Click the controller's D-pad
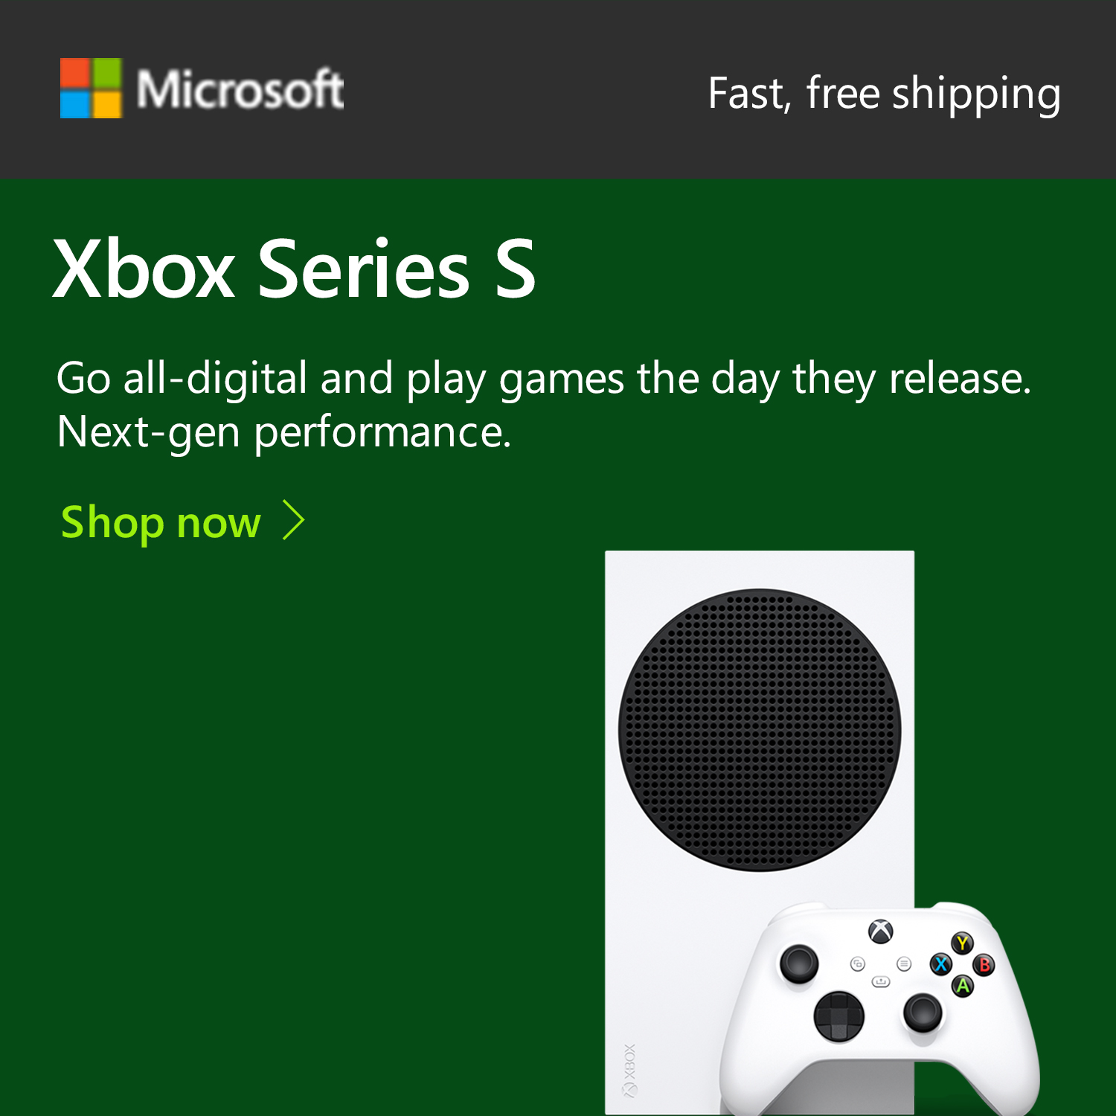Viewport: 1116px width, 1116px height. tap(839, 1015)
